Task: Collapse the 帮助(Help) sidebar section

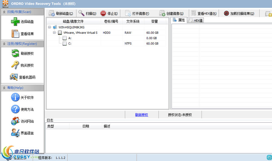Action: click(x=4, y=88)
